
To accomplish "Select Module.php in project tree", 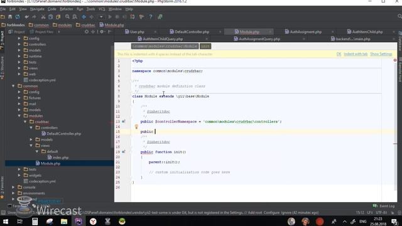I will [x=48, y=163].
